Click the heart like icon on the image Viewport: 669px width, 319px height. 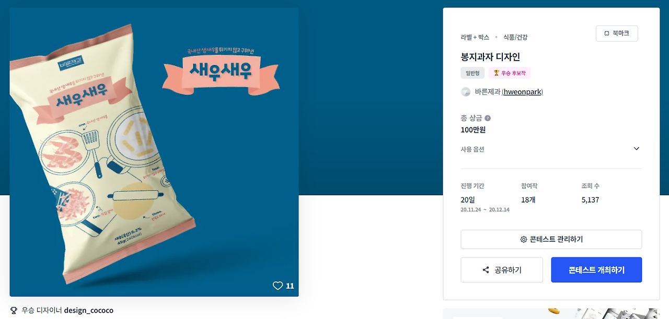(x=278, y=286)
